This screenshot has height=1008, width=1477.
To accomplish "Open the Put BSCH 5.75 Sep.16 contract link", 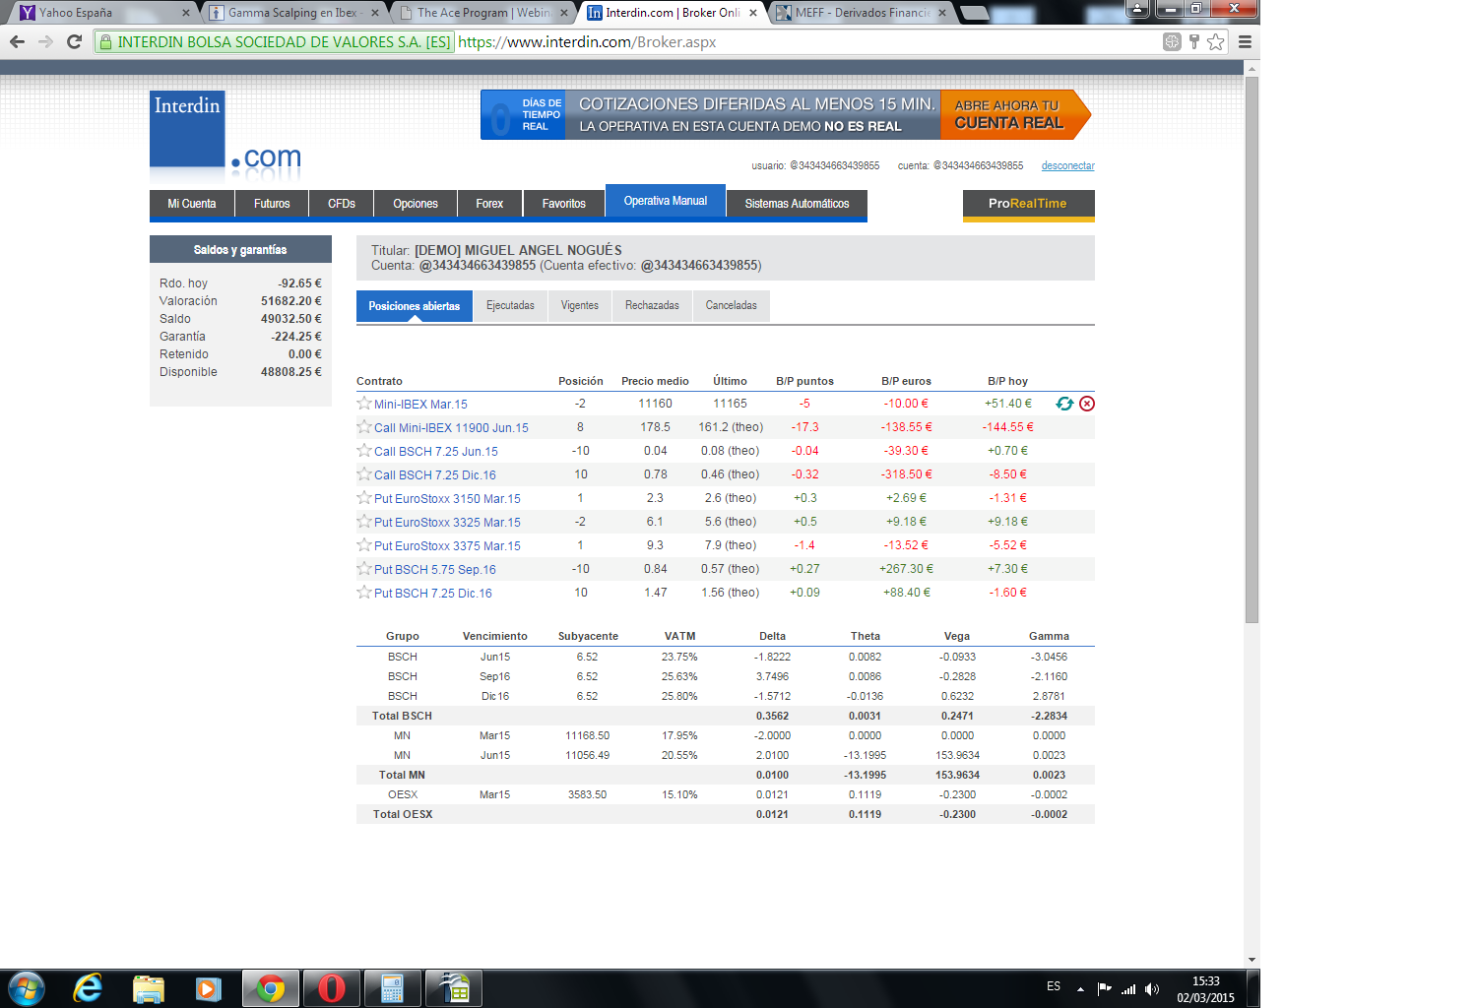I will point(435,569).
